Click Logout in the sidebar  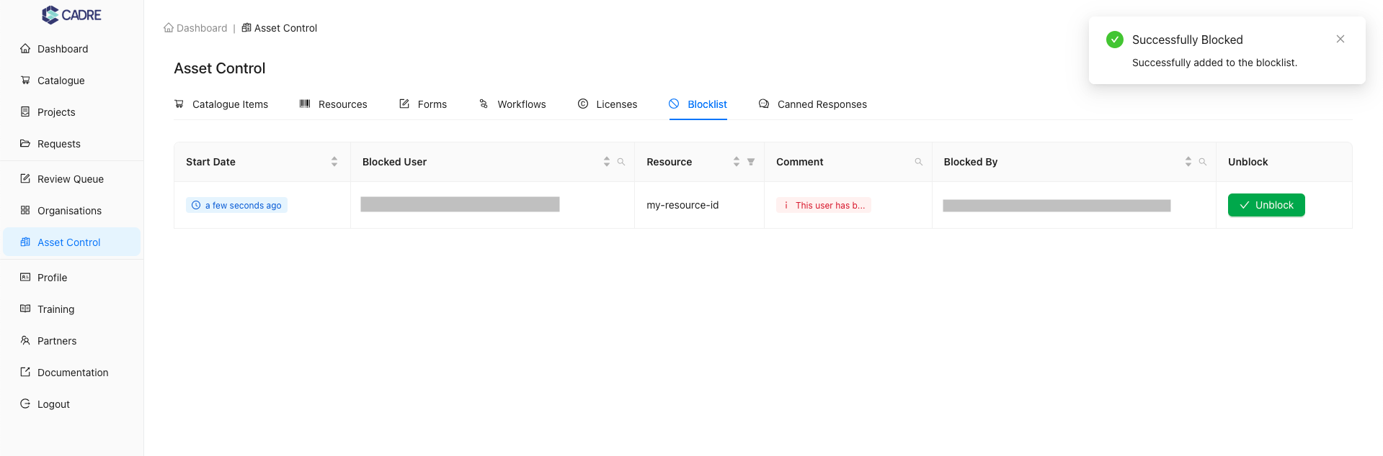(x=71, y=404)
